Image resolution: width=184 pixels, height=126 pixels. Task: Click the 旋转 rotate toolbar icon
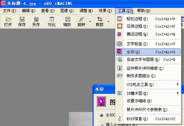82,19
